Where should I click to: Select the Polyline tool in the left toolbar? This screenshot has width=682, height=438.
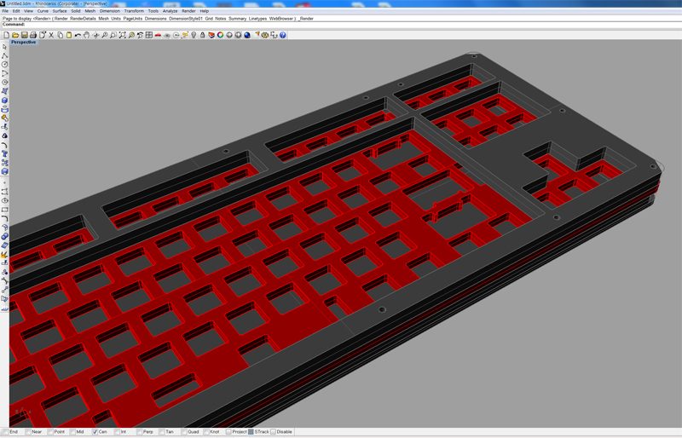coord(4,55)
